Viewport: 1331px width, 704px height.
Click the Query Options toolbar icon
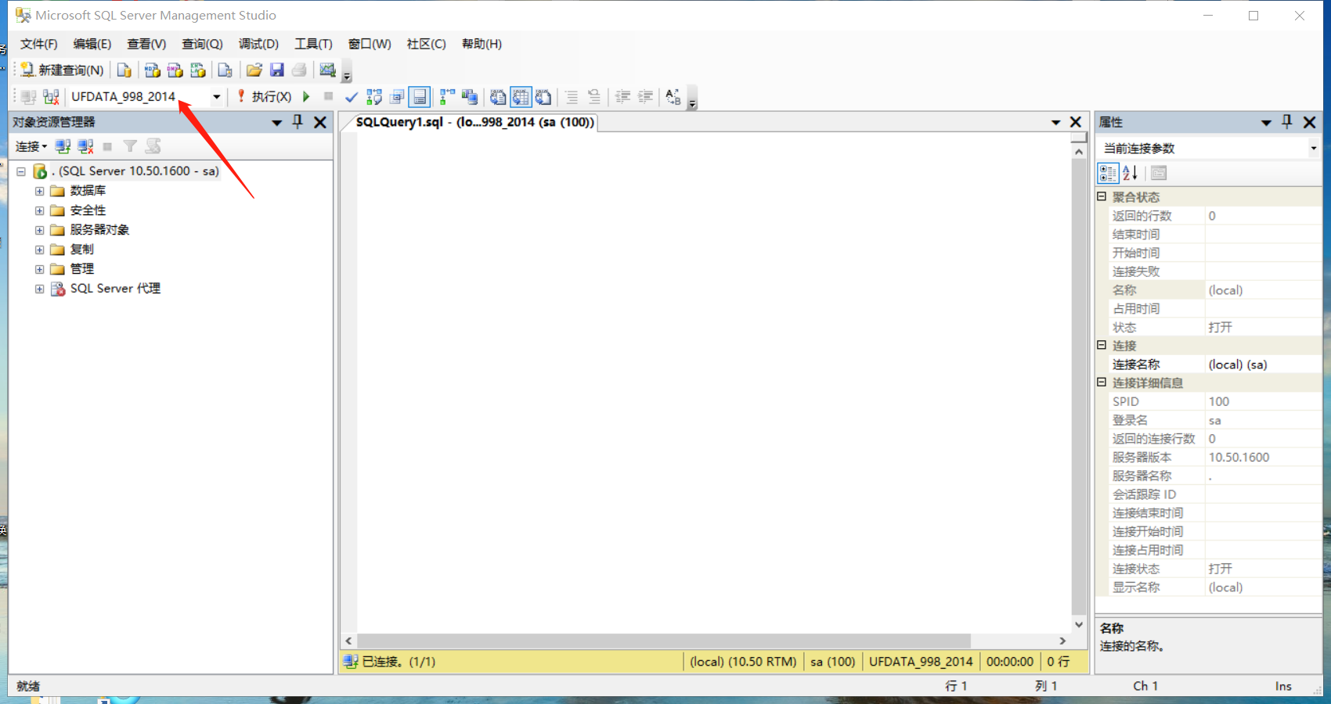(x=397, y=97)
